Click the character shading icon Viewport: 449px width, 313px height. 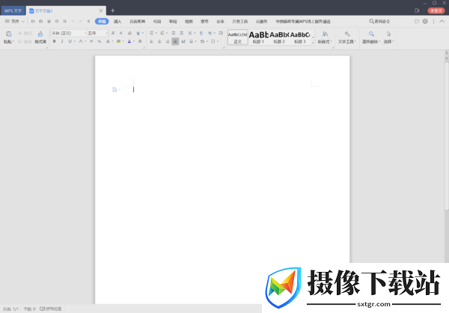pyautogui.click(x=140, y=41)
